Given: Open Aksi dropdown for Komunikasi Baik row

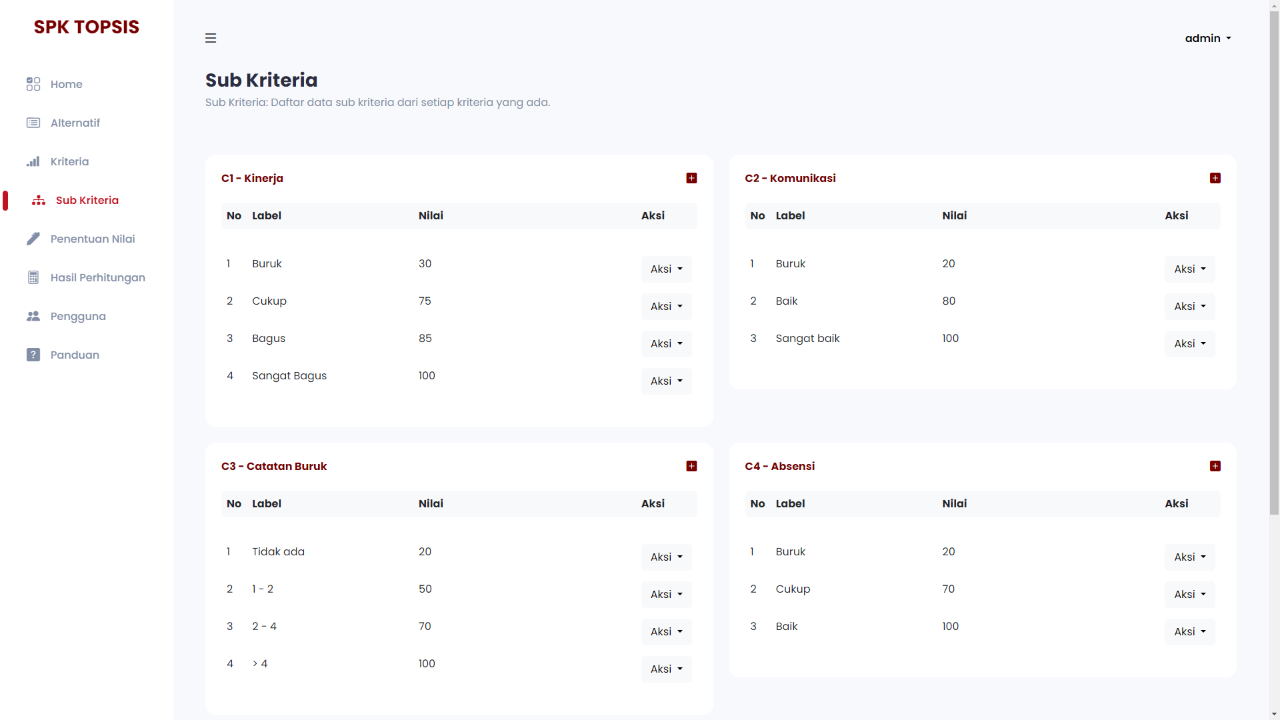Looking at the screenshot, I should click(x=1190, y=307).
